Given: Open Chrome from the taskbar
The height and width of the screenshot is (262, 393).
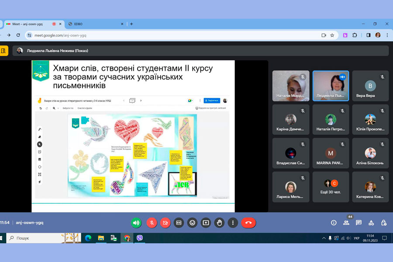Looking at the screenshot, I should 127,238.
